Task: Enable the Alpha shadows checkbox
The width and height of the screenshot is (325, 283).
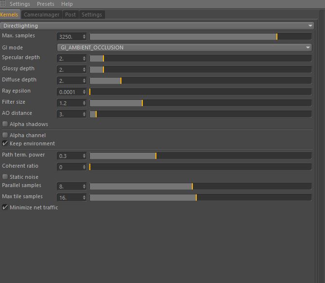Action: click(5, 124)
